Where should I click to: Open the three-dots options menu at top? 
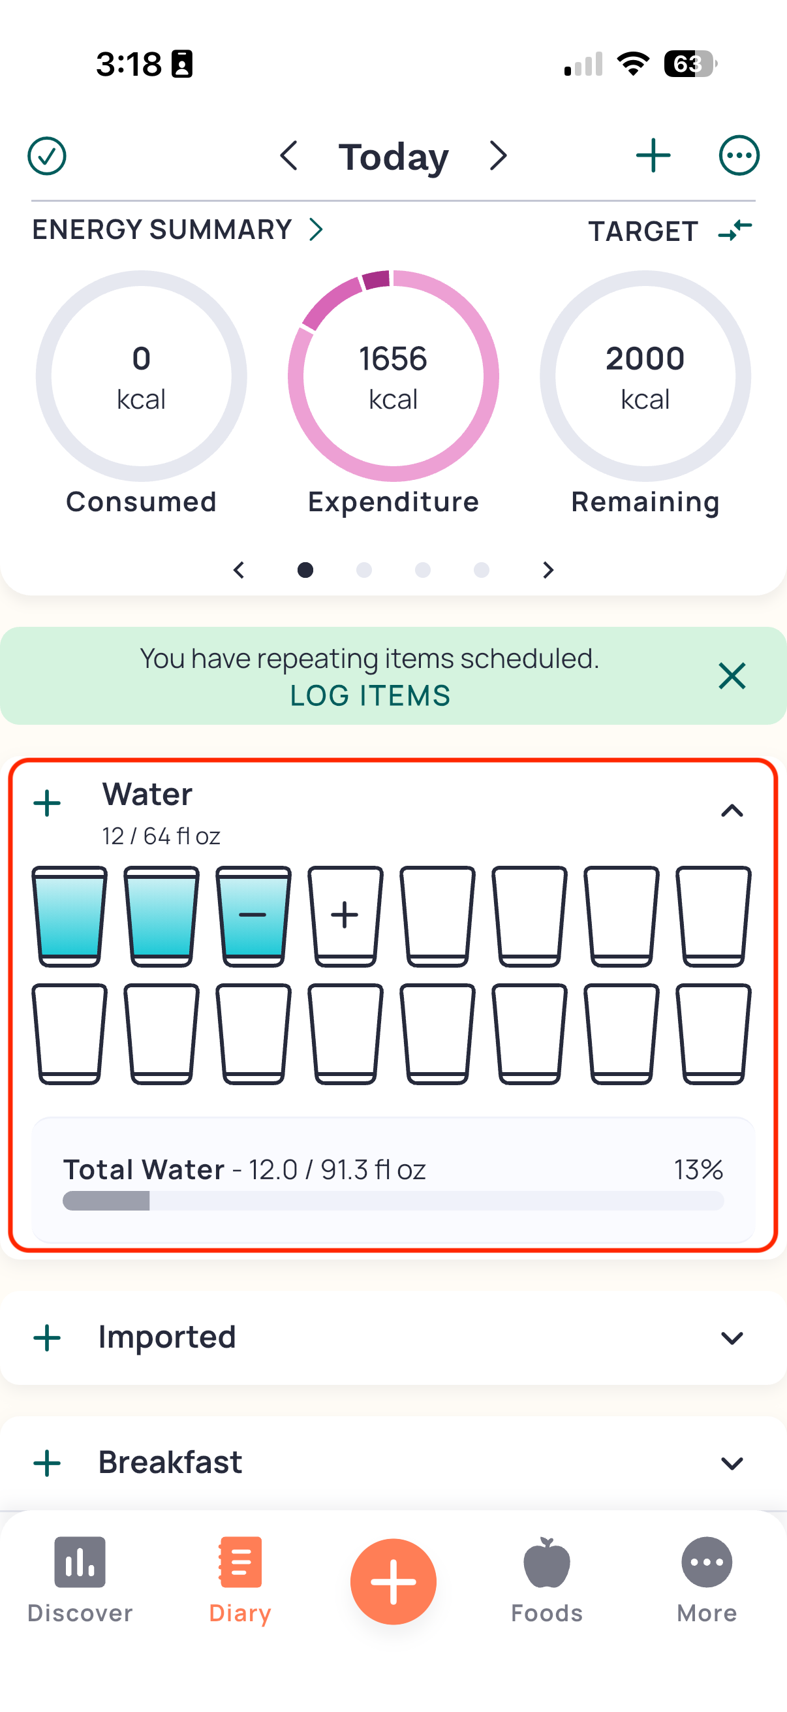pyautogui.click(x=739, y=156)
